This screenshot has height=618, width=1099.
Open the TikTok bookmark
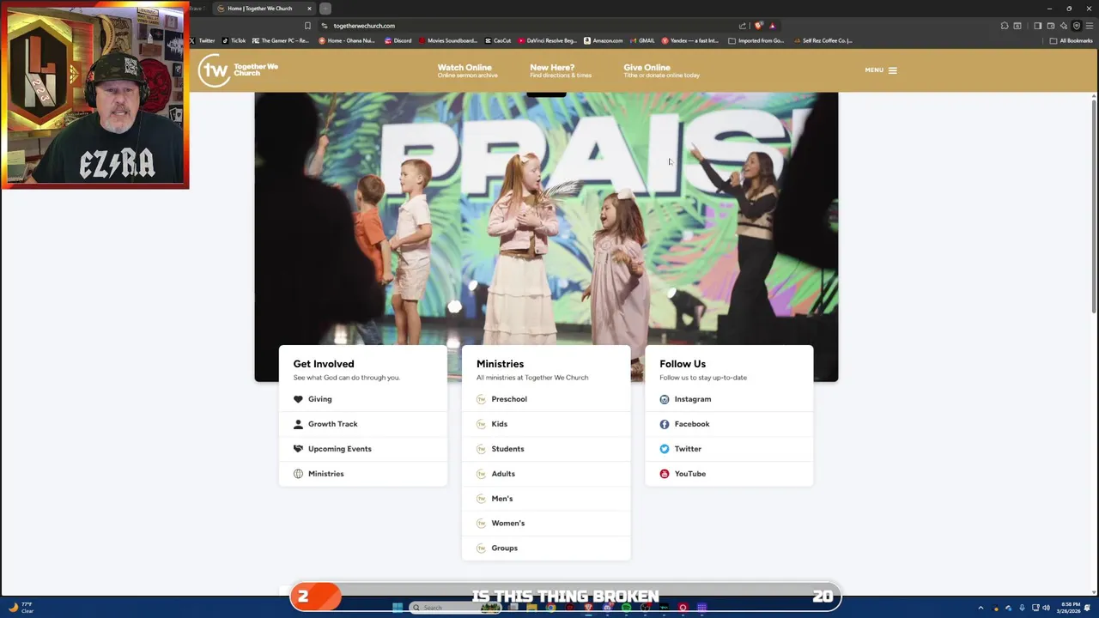pos(234,40)
